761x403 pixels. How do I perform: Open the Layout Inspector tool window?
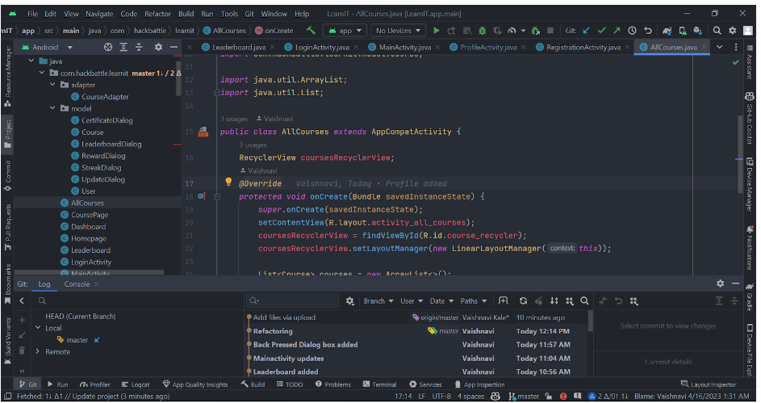click(709, 384)
